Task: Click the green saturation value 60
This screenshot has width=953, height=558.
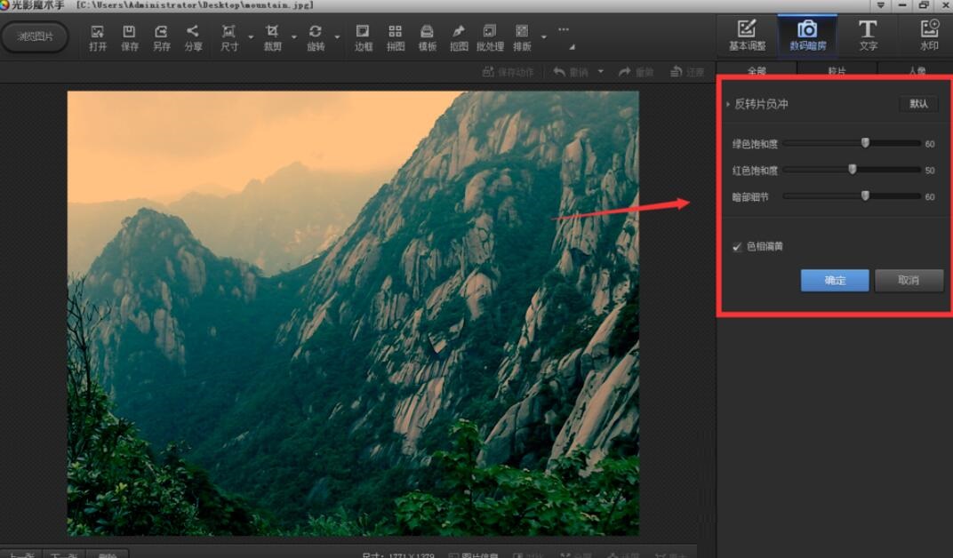Action: (930, 144)
